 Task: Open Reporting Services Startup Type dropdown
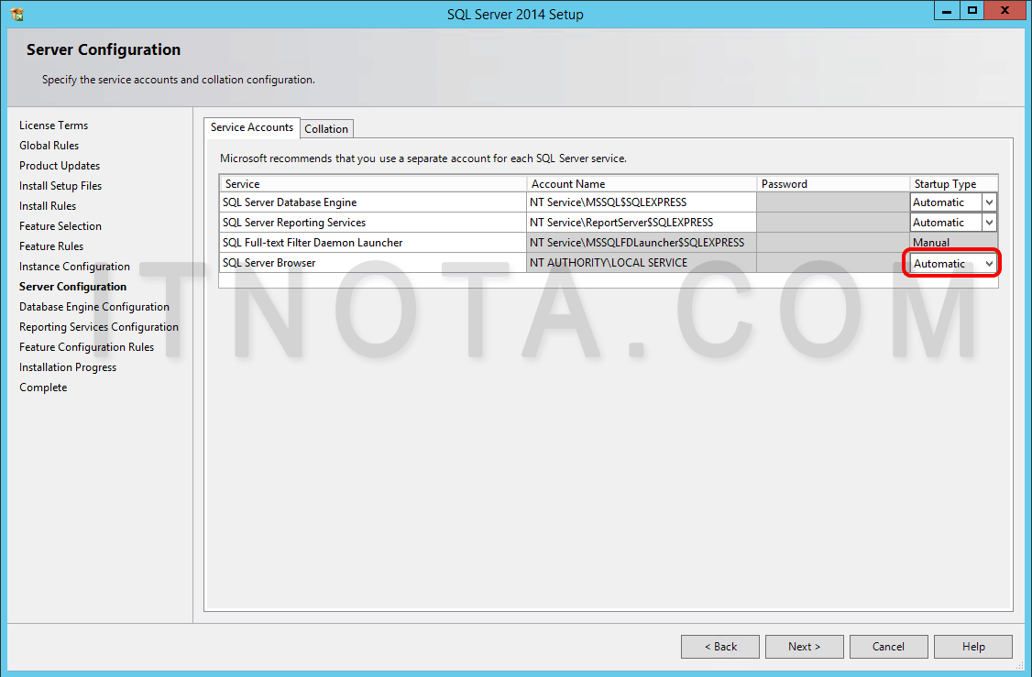(x=991, y=222)
